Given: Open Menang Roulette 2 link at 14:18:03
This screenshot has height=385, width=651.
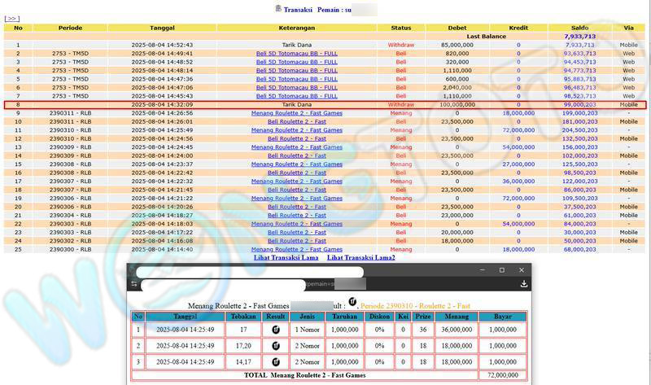Looking at the screenshot, I should (x=297, y=224).
